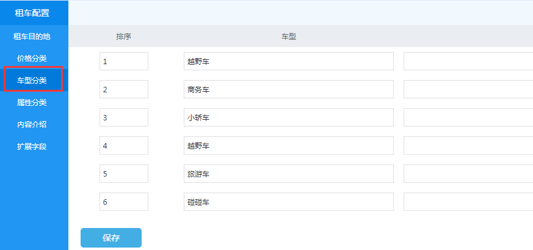Click into the 排序 input containing 5
533x250 pixels.
coord(124,174)
